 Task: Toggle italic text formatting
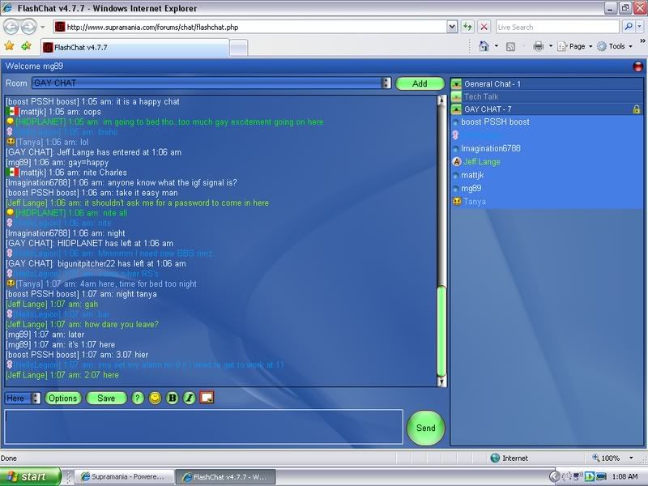[x=190, y=398]
